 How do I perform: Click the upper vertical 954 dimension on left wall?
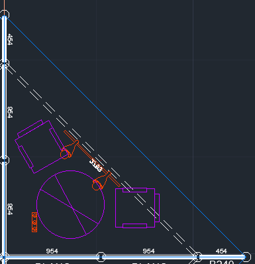(10, 112)
